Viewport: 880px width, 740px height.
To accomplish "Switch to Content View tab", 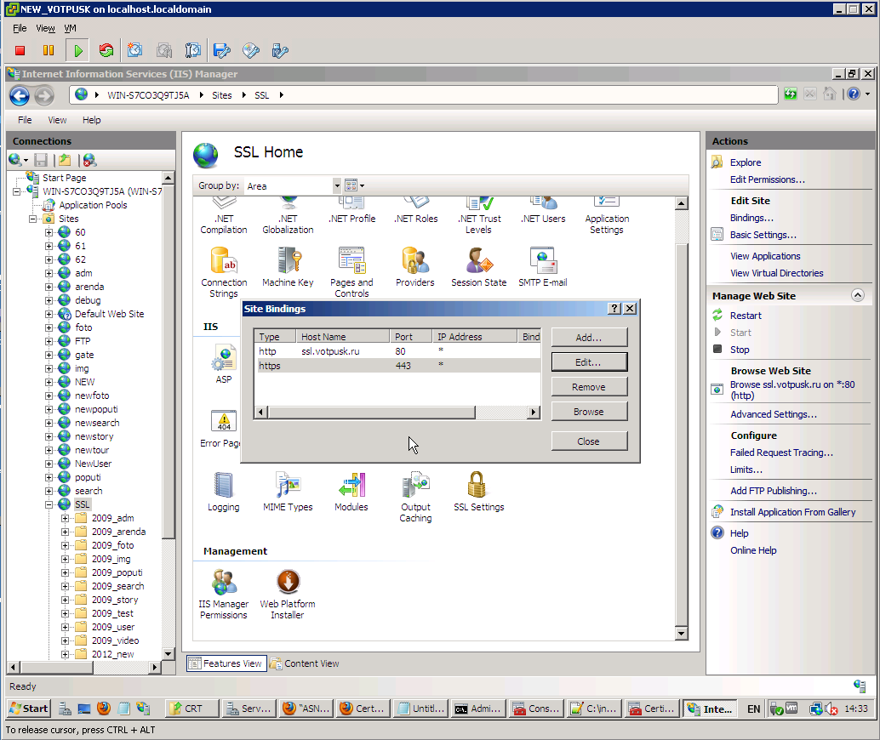I will (x=305, y=663).
